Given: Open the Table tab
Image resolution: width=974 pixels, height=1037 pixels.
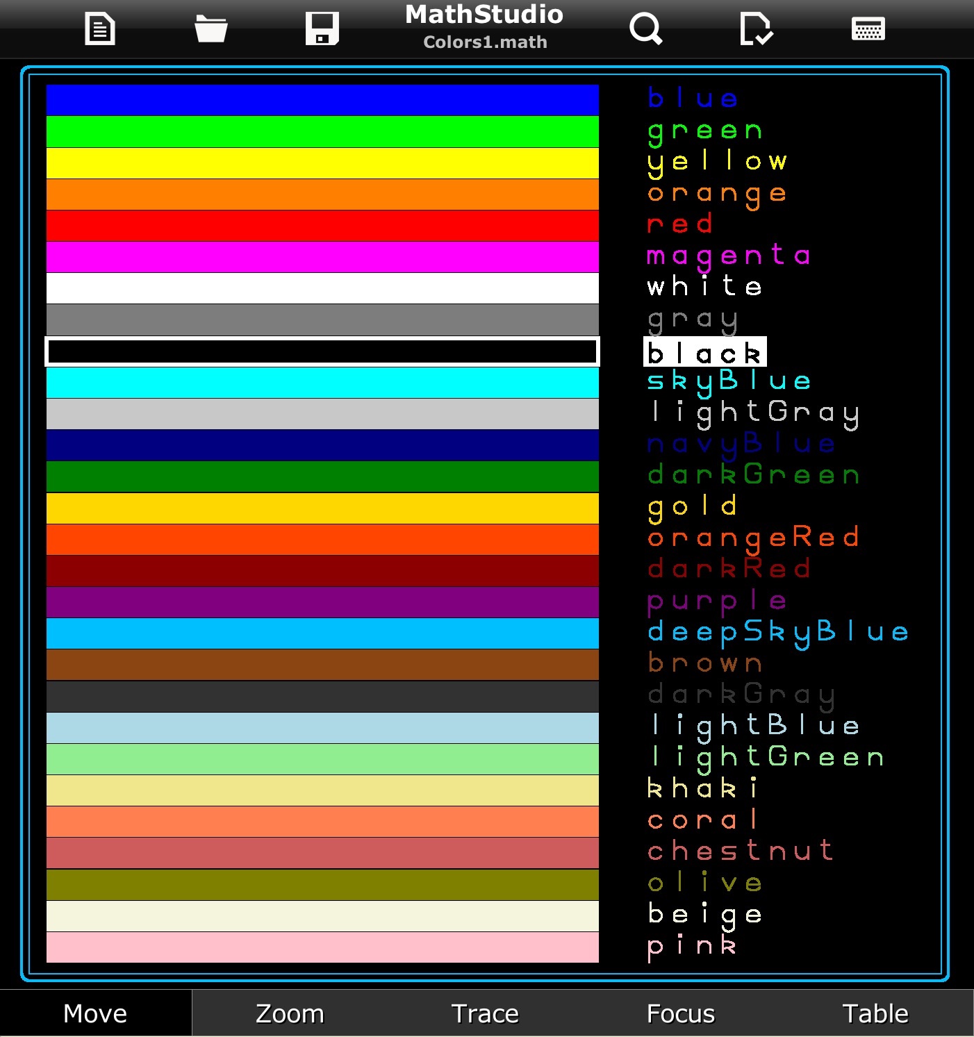Looking at the screenshot, I should (x=875, y=1013).
